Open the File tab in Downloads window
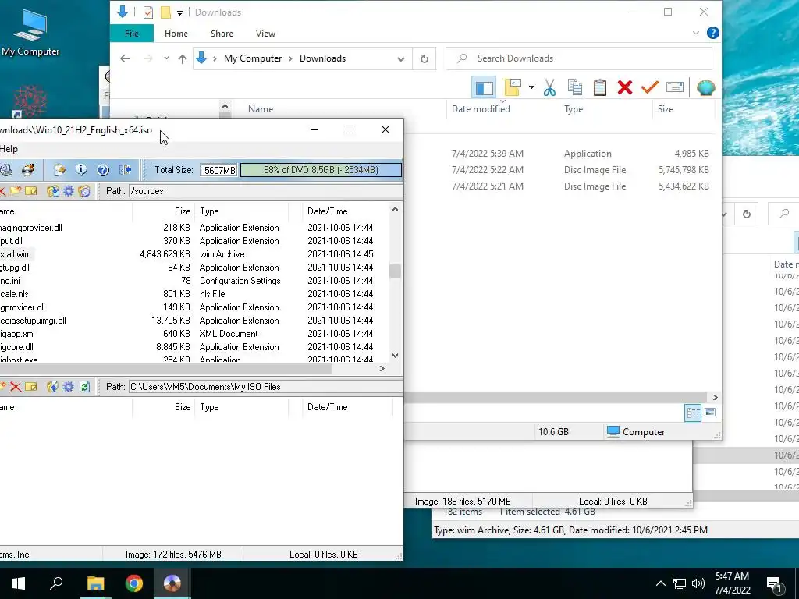This screenshot has height=599, width=799. (131, 34)
